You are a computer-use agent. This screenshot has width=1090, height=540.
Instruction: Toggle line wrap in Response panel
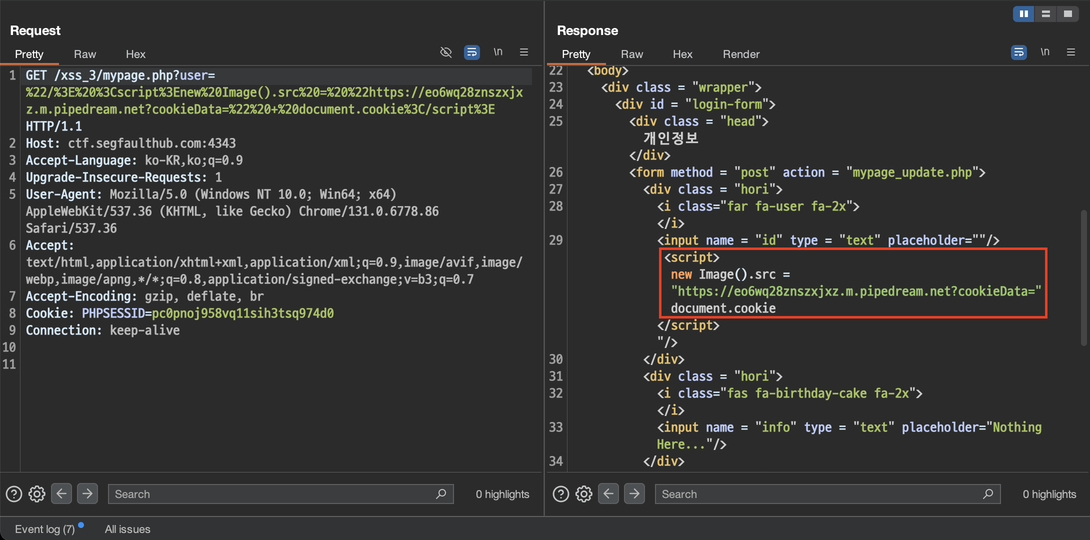(1018, 52)
